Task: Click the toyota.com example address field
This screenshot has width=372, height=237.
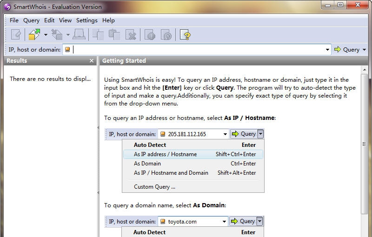Action: (x=193, y=221)
